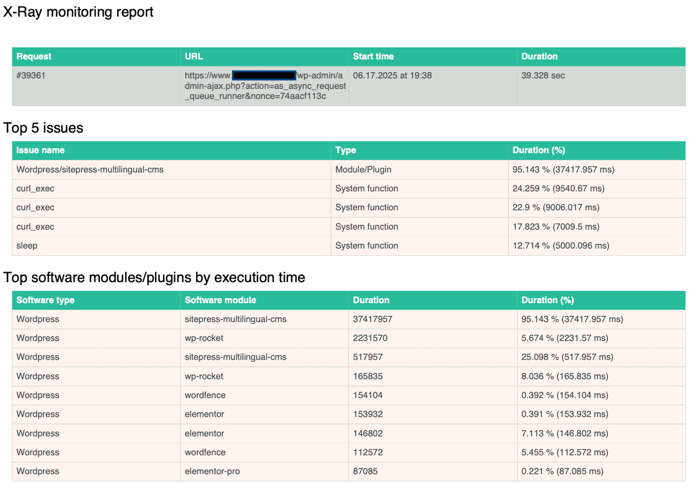Select wp-rocket in the 2231570 row
The width and height of the screenshot is (691, 487).
point(204,338)
